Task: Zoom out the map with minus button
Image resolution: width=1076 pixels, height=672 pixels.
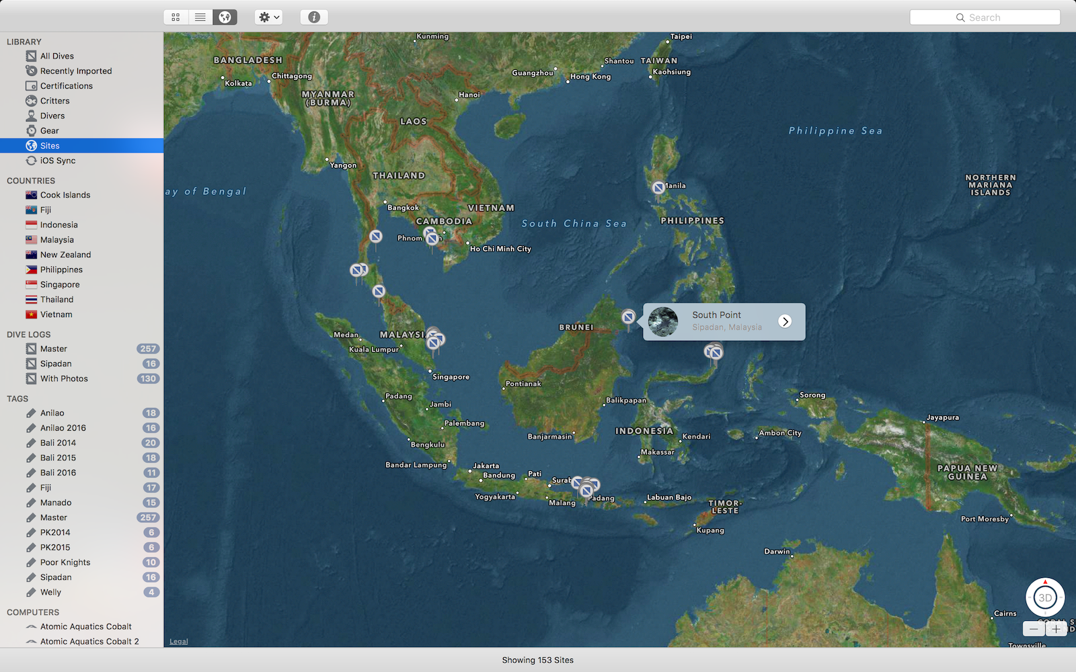Action: point(1034,629)
